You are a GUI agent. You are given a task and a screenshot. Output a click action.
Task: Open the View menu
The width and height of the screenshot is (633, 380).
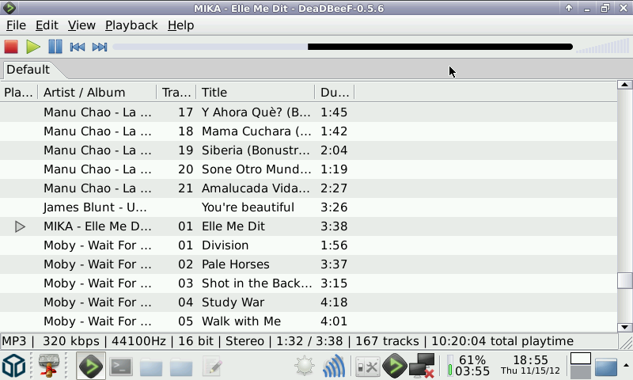click(x=81, y=25)
